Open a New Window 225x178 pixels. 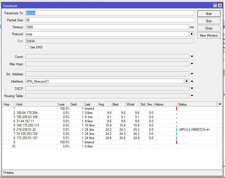209,35
